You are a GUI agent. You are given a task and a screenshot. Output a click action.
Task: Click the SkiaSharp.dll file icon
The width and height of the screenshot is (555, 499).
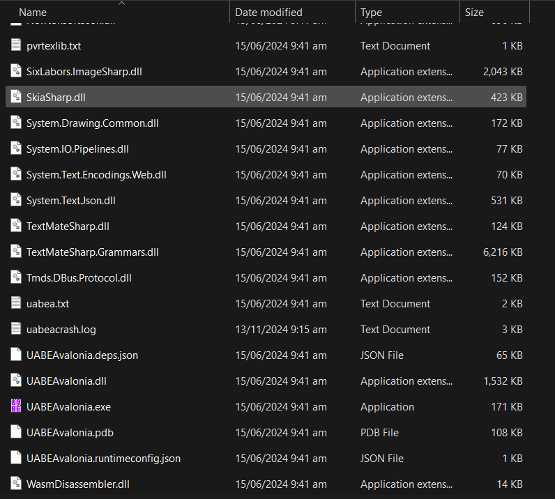point(16,97)
